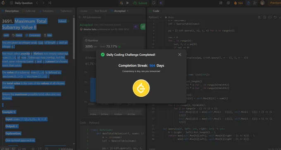Click the Completion Streak 564 Days text
The width and height of the screenshot is (281, 150).
coord(141,66)
